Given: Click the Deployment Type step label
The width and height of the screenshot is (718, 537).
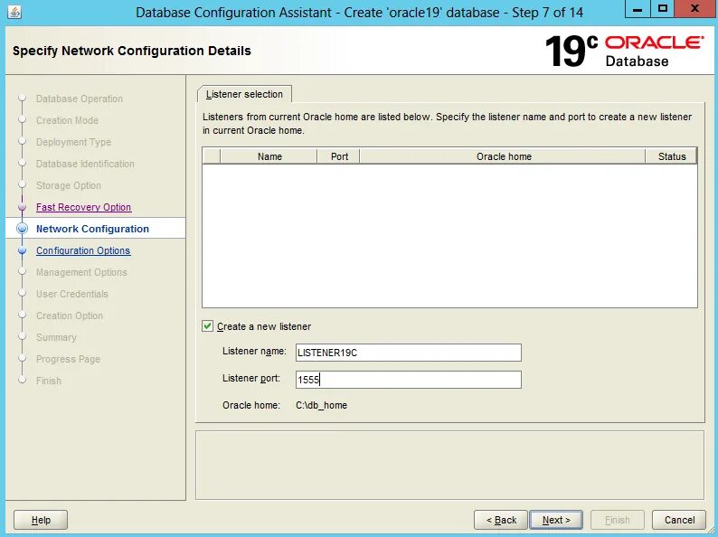Looking at the screenshot, I should 73,142.
